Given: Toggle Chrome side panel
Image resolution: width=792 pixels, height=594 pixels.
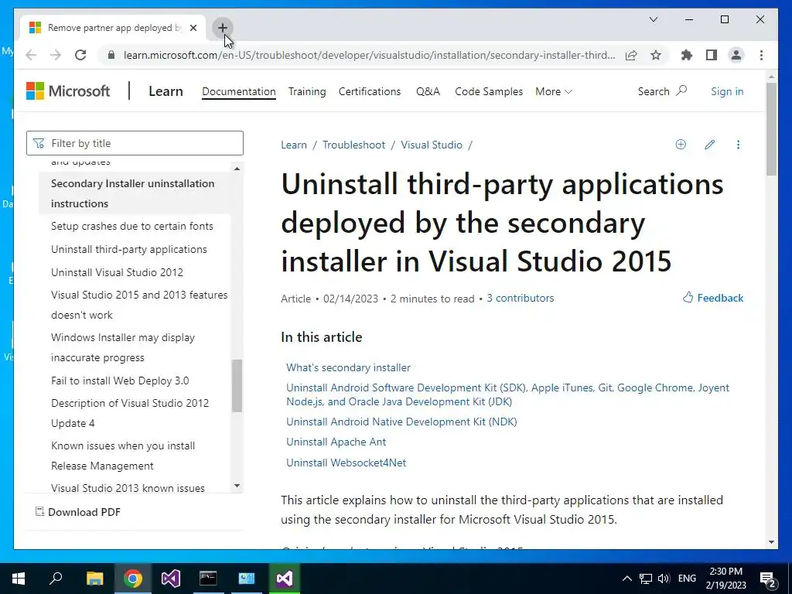Looking at the screenshot, I should pos(712,55).
